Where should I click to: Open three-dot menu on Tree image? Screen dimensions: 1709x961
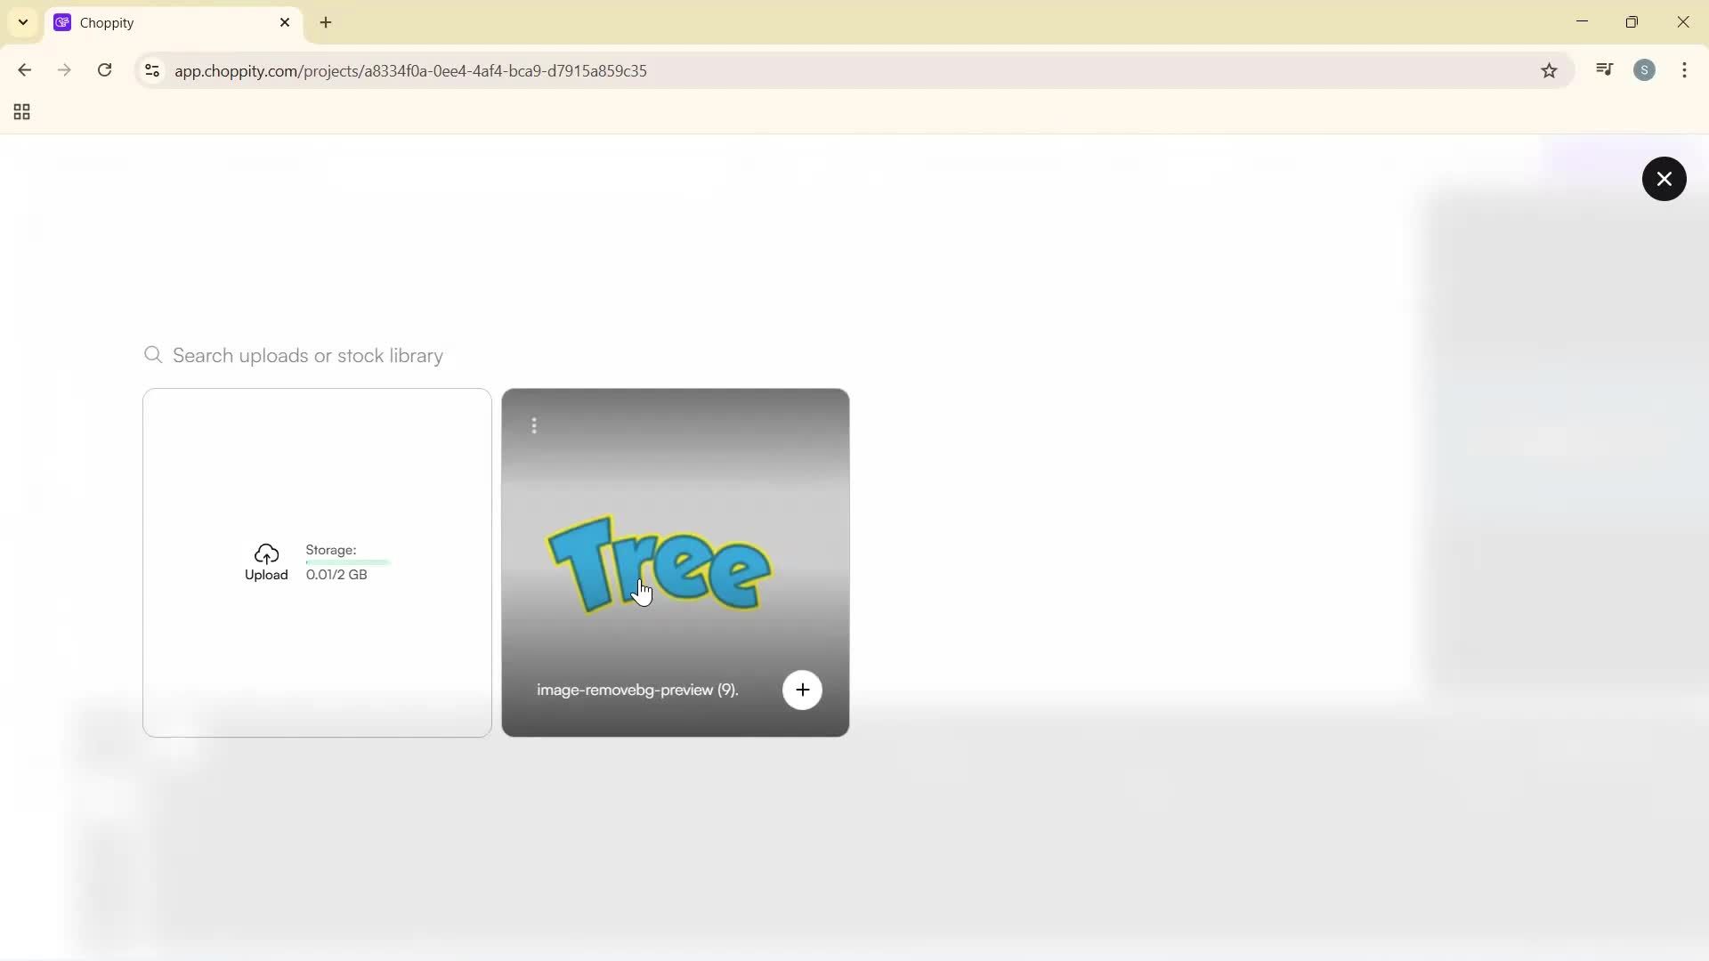pos(534,426)
